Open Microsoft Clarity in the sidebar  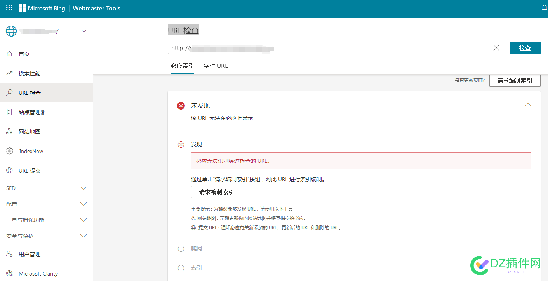click(47, 273)
